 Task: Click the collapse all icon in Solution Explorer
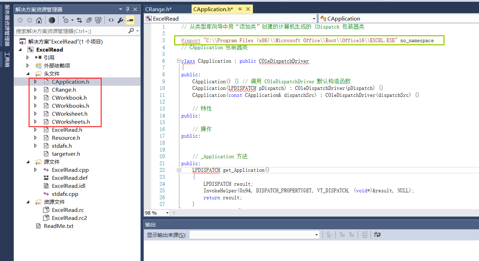[x=89, y=20]
